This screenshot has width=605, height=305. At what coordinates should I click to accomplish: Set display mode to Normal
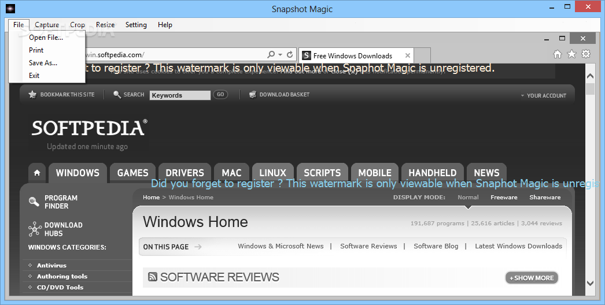click(468, 197)
